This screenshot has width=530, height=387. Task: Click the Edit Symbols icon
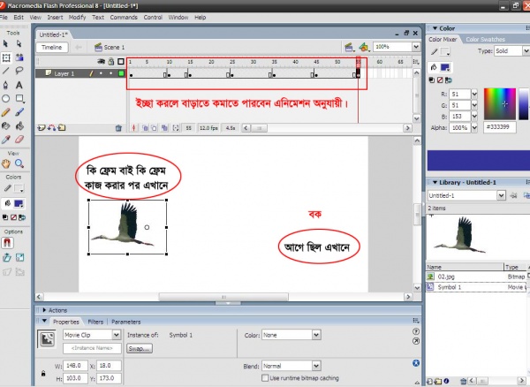tap(364, 48)
